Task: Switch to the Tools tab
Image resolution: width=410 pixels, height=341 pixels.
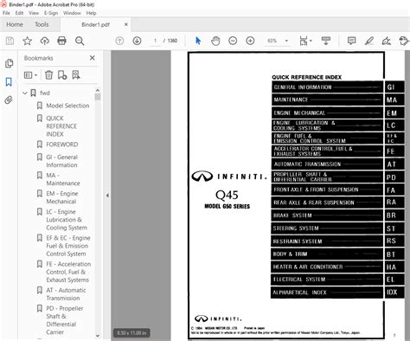Action: [42, 24]
